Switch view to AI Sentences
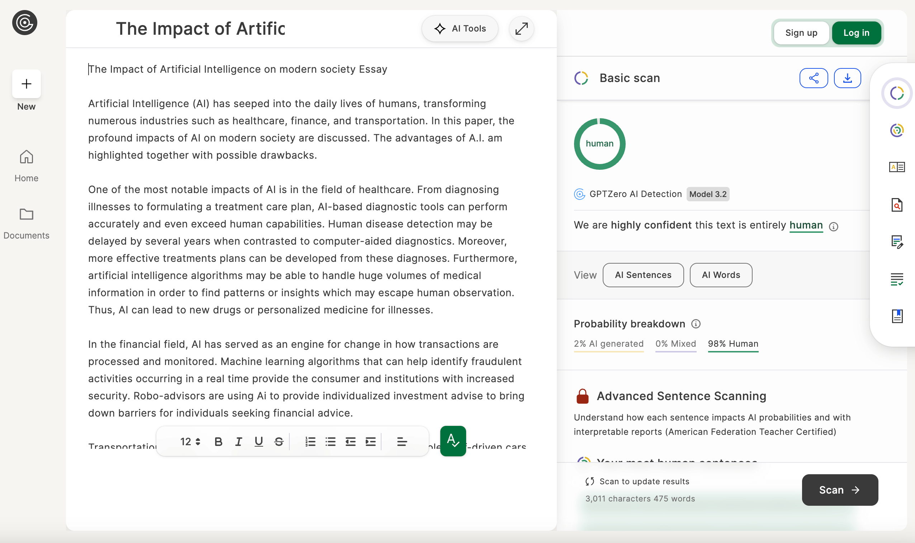 coord(643,275)
